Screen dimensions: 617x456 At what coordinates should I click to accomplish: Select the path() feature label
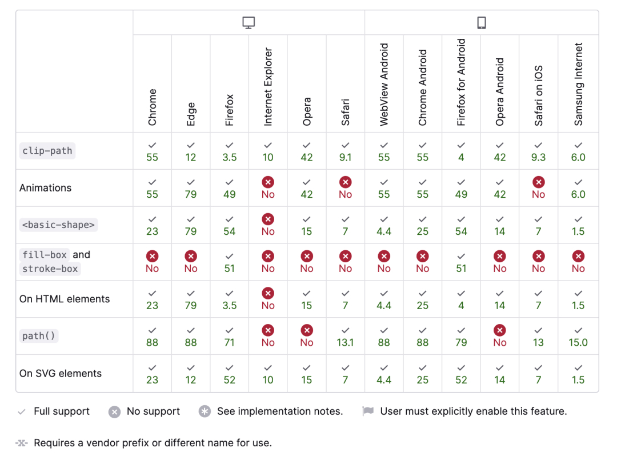(39, 336)
